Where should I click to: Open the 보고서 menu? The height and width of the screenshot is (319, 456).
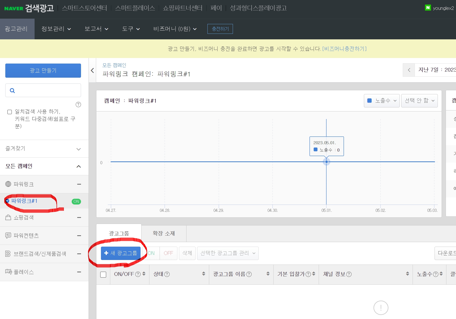(x=96, y=29)
